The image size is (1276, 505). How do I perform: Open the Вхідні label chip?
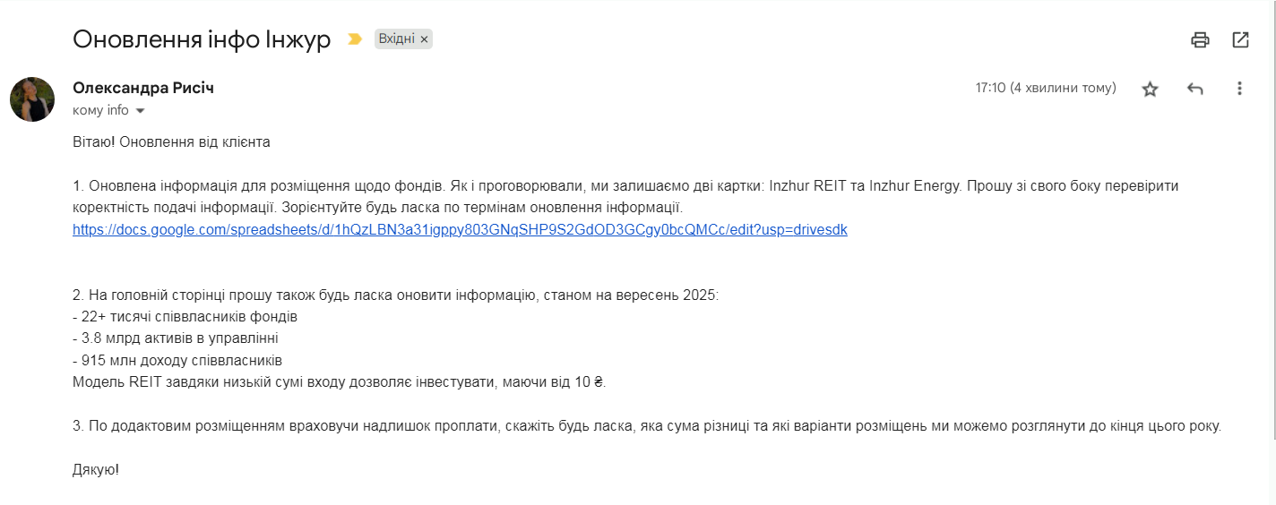tap(396, 39)
